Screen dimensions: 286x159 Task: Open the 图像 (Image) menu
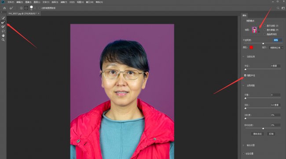click(28, 2)
